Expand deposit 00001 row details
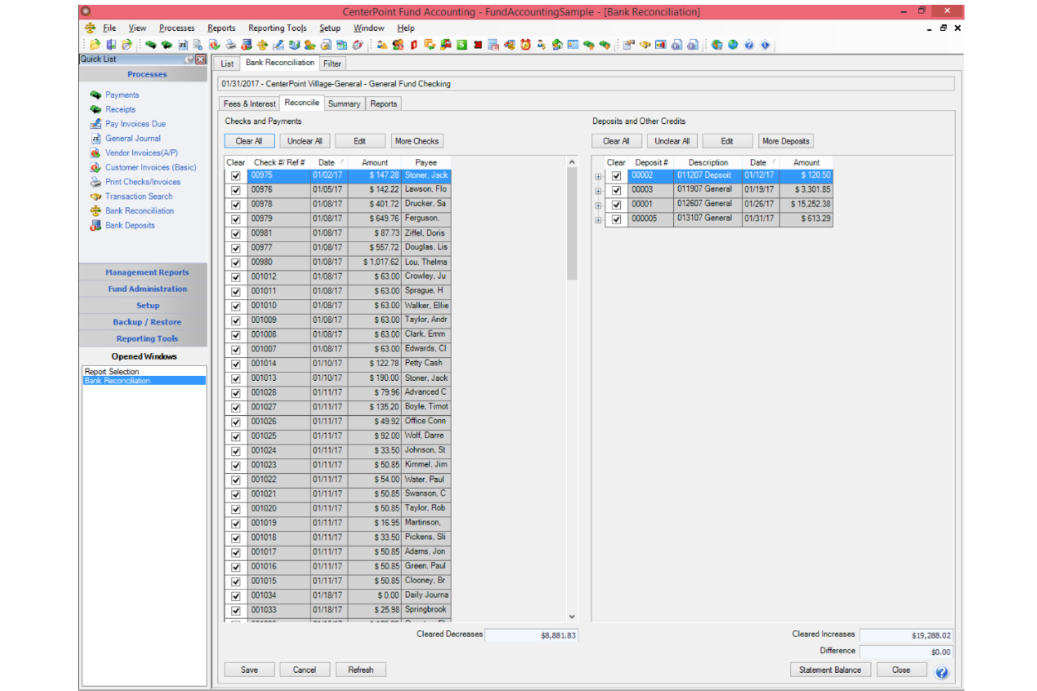The width and height of the screenshot is (1037, 691). 598,206
